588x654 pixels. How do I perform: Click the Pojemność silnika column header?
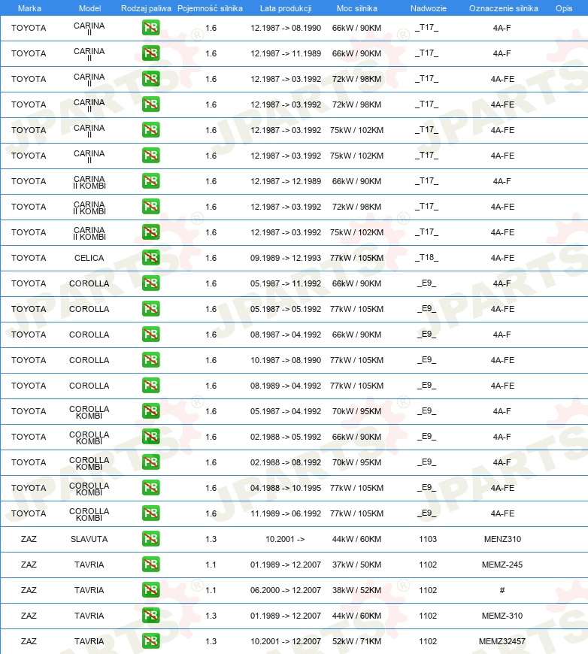click(210, 8)
